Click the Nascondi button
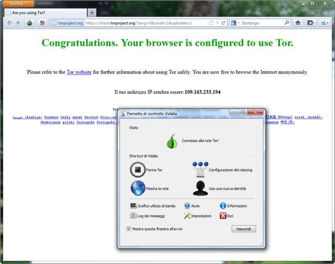Image resolution: width=335 pixels, height=264 pixels. pos(243,229)
